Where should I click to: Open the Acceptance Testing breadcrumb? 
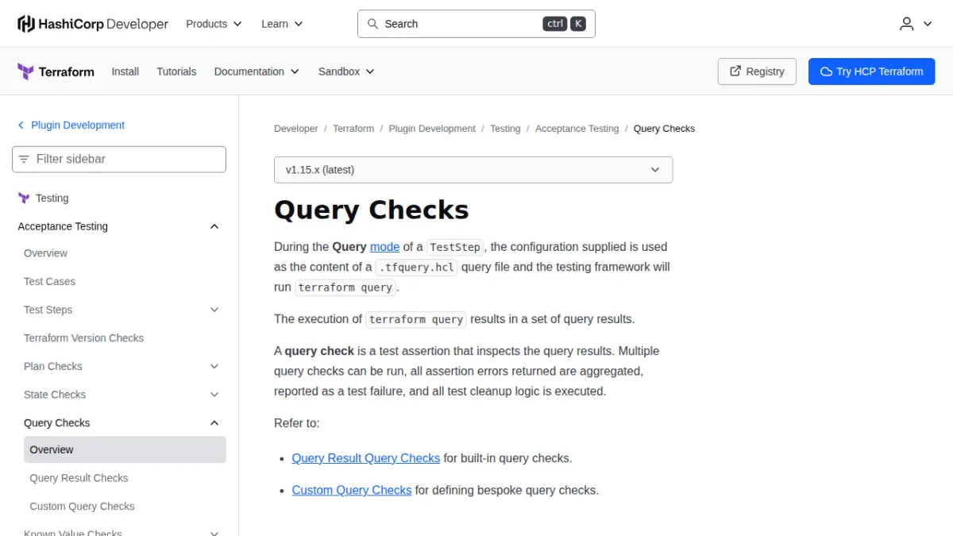[x=577, y=129]
